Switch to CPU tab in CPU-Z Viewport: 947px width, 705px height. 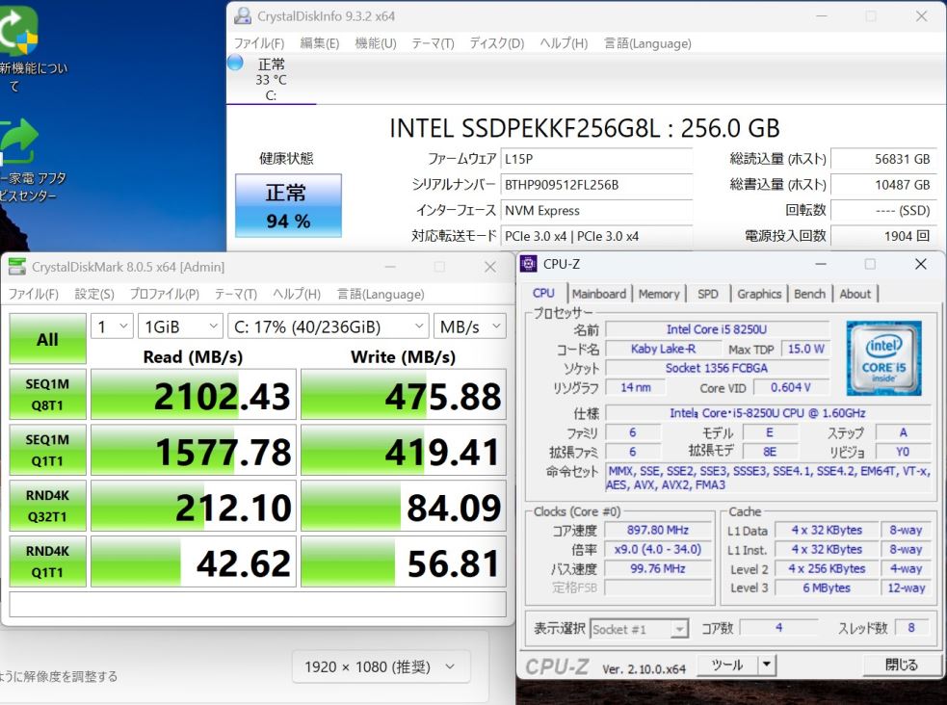point(543,294)
